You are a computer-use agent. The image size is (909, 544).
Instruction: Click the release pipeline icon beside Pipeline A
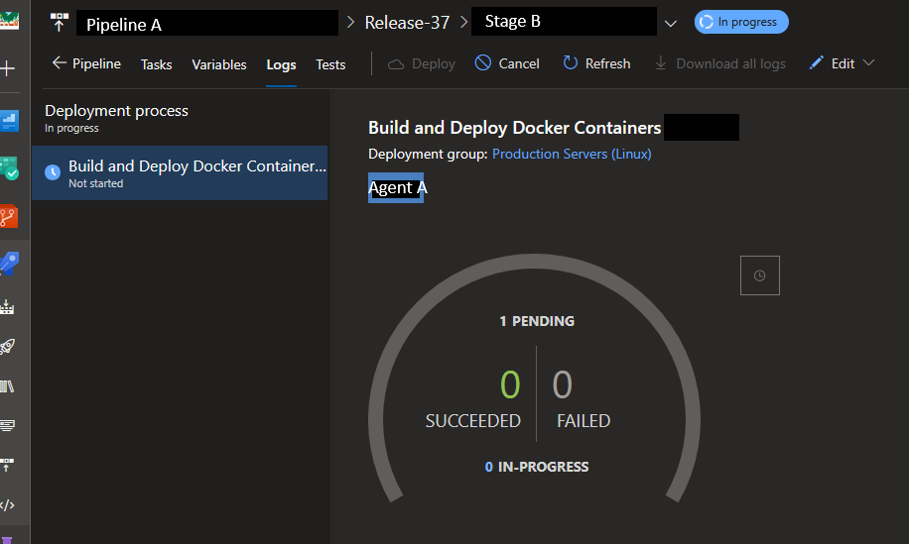coord(60,23)
